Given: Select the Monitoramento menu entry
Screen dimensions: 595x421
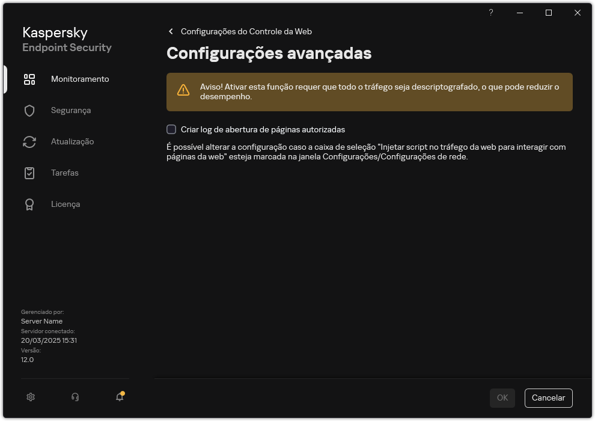Looking at the screenshot, I should (79, 79).
